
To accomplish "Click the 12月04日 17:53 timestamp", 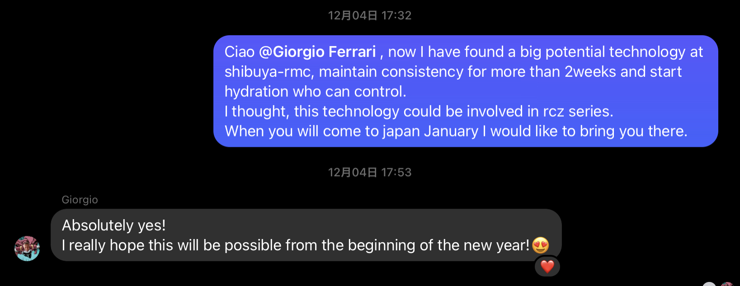I will [x=370, y=172].
